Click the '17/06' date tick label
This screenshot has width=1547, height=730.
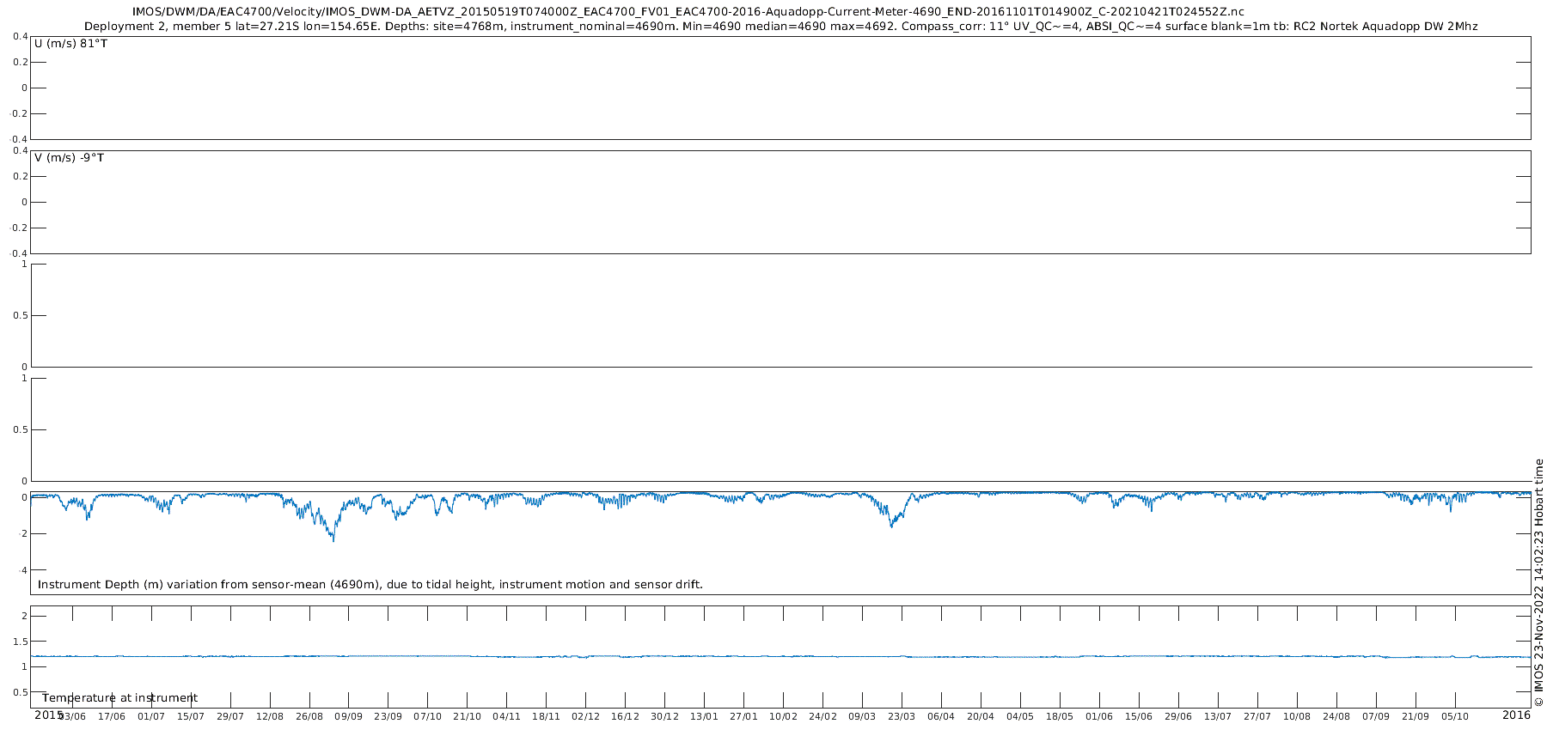(112, 716)
